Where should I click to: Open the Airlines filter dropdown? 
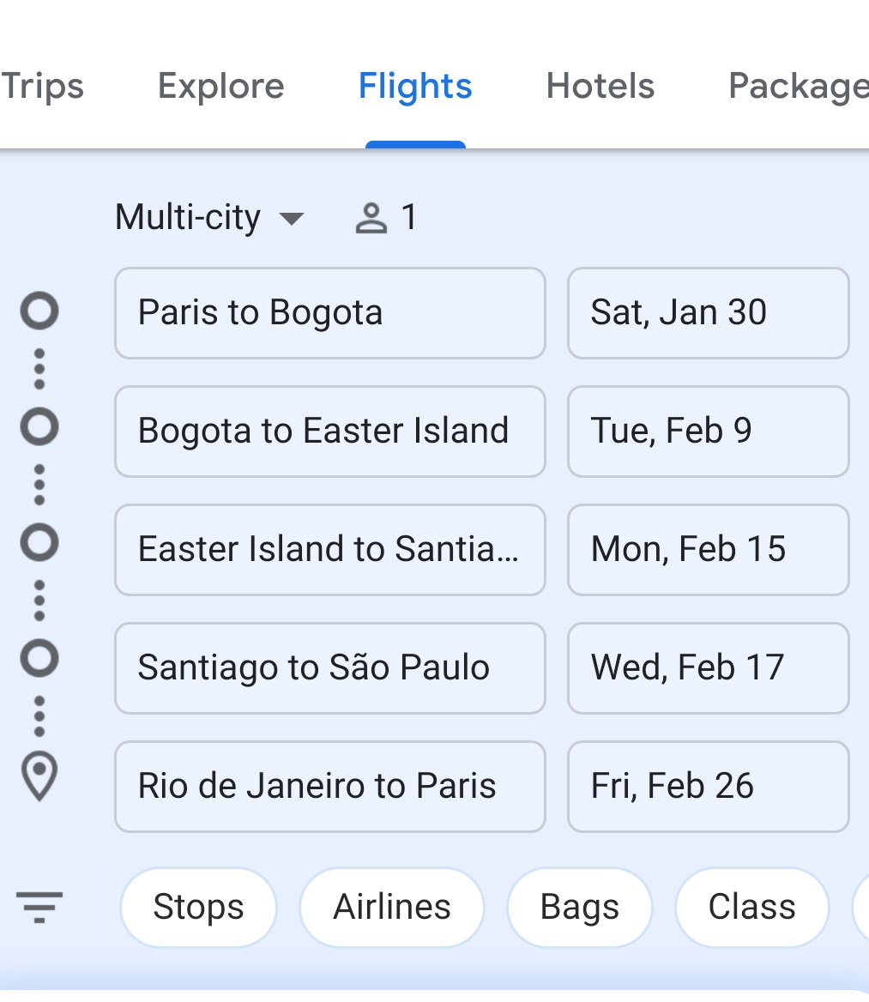tap(392, 907)
